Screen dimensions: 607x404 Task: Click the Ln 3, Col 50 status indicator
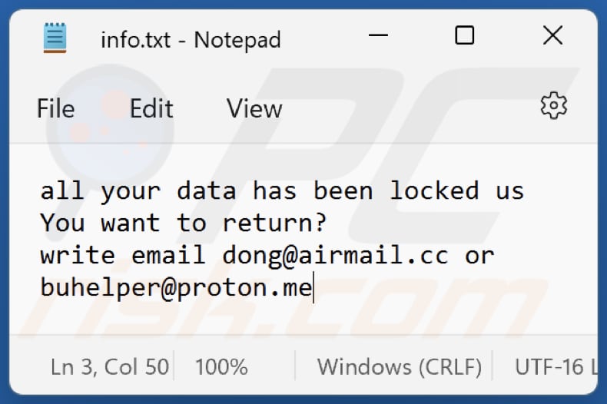click(x=110, y=366)
